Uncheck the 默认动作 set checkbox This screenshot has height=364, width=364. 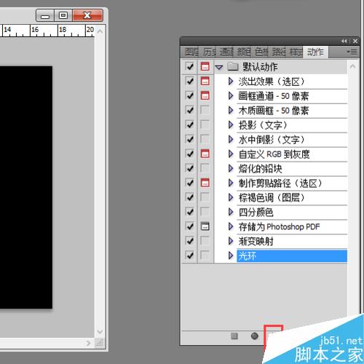tap(189, 66)
